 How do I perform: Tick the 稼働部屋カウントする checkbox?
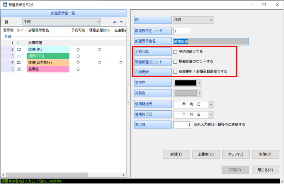point(175,61)
